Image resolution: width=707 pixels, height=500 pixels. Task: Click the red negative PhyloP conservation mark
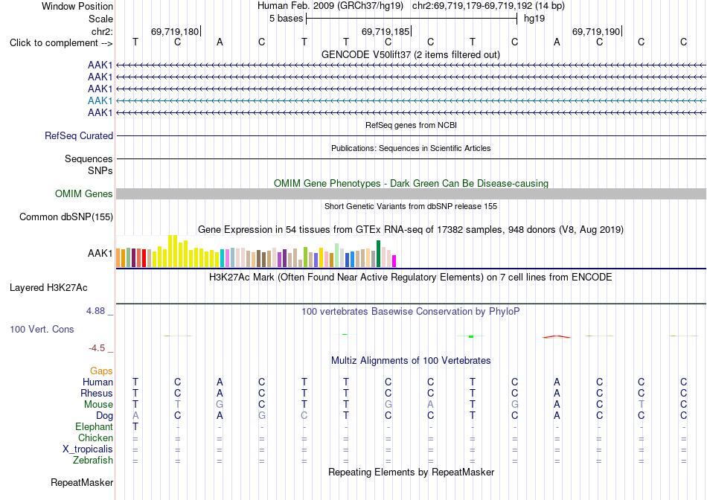click(557, 336)
